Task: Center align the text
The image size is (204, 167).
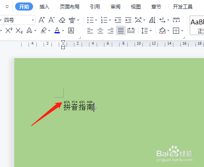Action: (100, 30)
